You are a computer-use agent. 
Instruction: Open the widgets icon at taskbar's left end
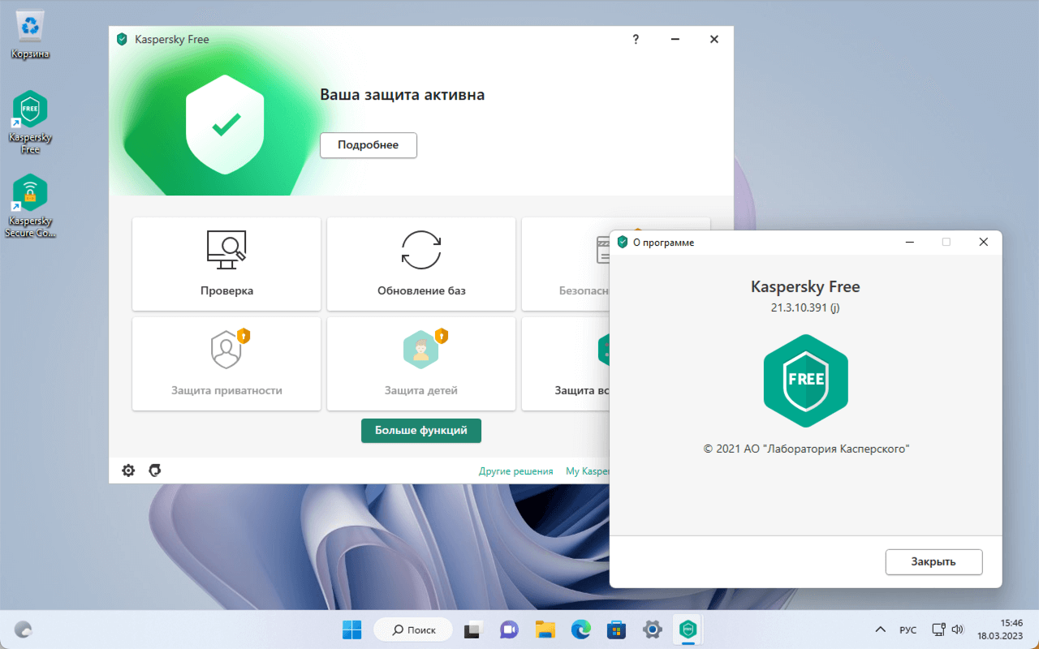tap(24, 630)
